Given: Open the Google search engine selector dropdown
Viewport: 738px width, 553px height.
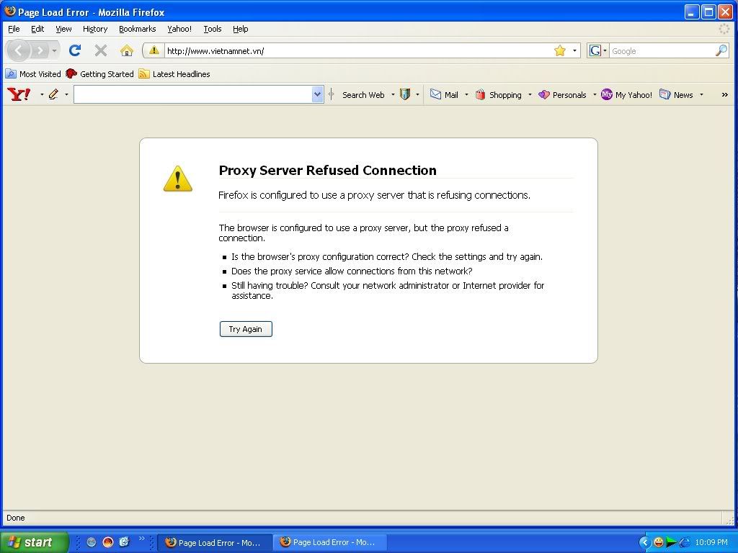Looking at the screenshot, I should 598,50.
